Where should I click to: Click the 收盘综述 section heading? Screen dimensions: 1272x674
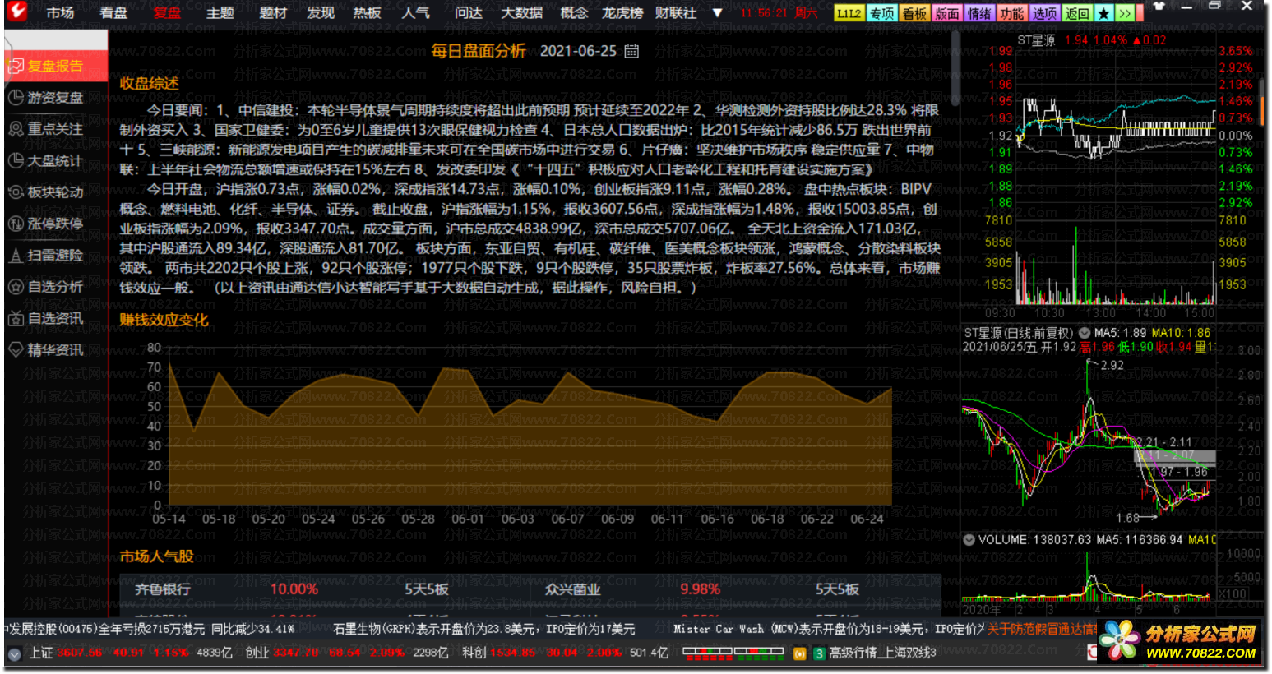pos(149,83)
